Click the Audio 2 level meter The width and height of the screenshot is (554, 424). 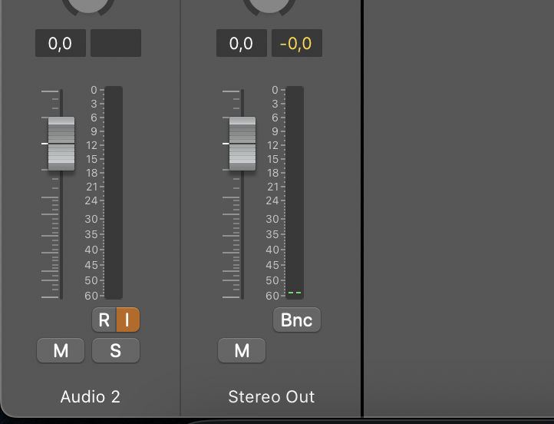click(x=114, y=192)
